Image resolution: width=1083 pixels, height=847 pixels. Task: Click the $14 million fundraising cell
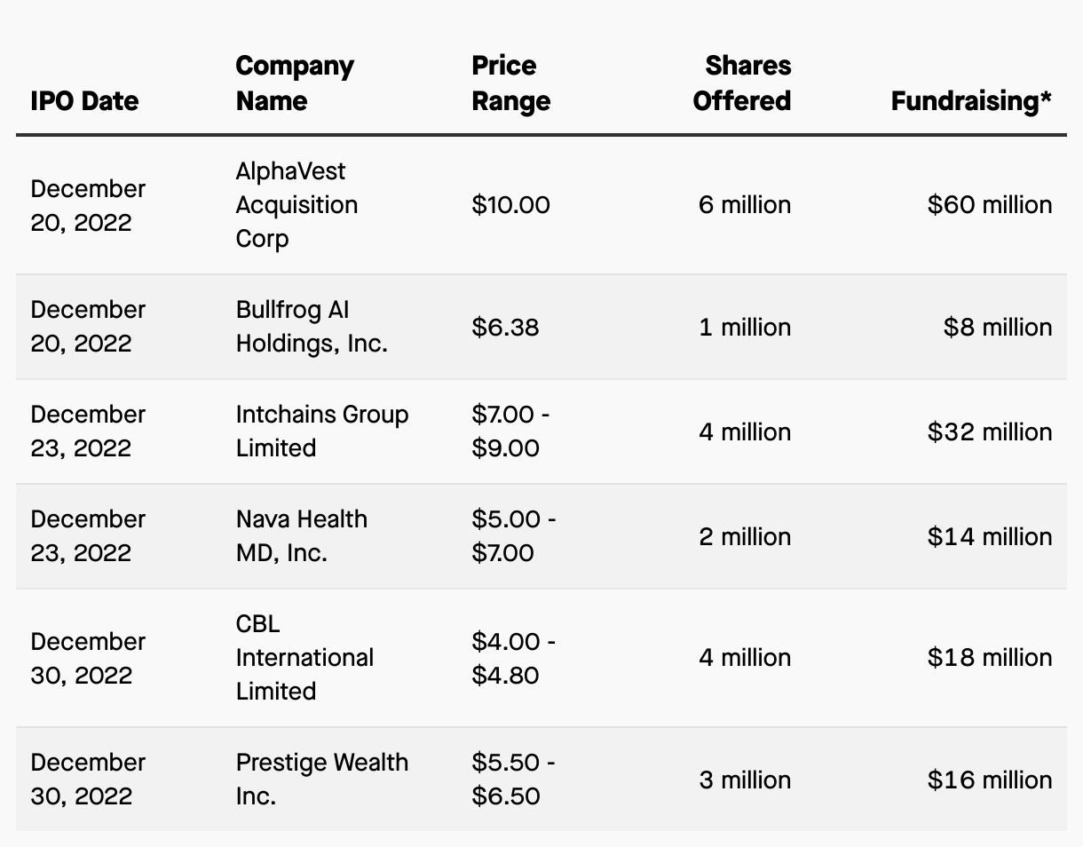(x=990, y=537)
